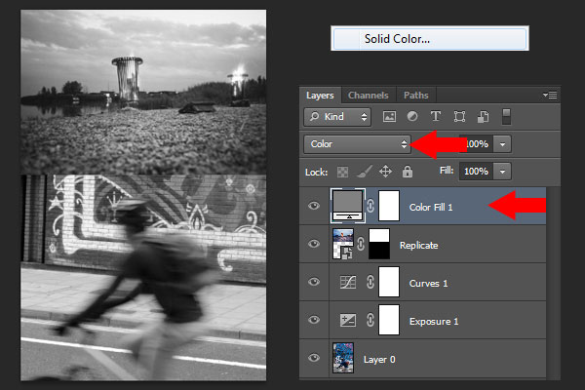Viewport: 585px width, 390px height.
Task: Select the Color Fill 1 layer name
Action: [431, 207]
